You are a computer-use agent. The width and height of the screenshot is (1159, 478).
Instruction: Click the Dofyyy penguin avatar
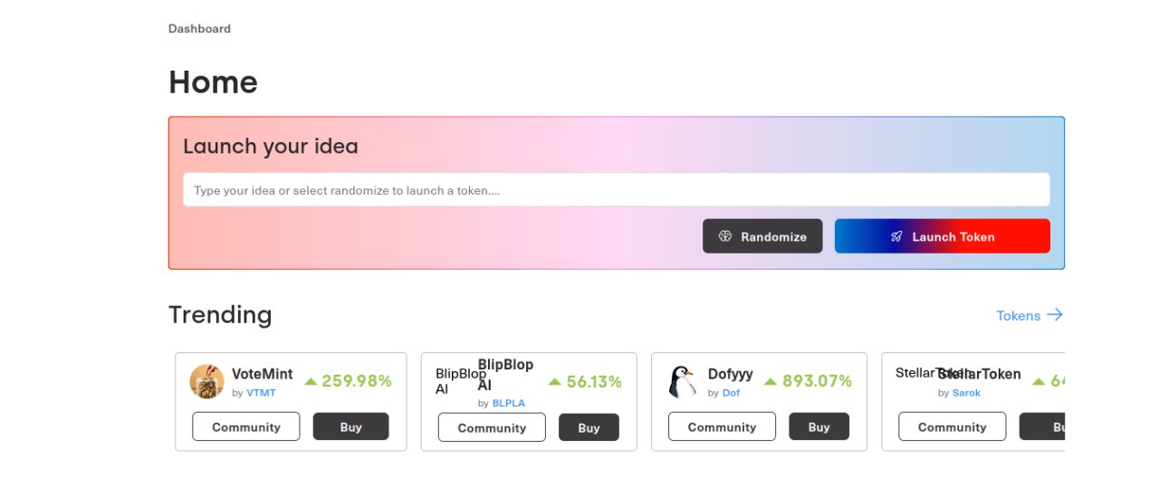pos(682,382)
